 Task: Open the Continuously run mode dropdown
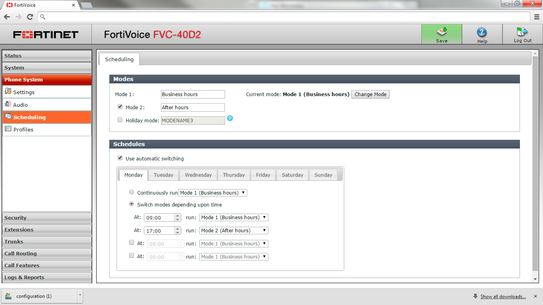[x=213, y=193]
